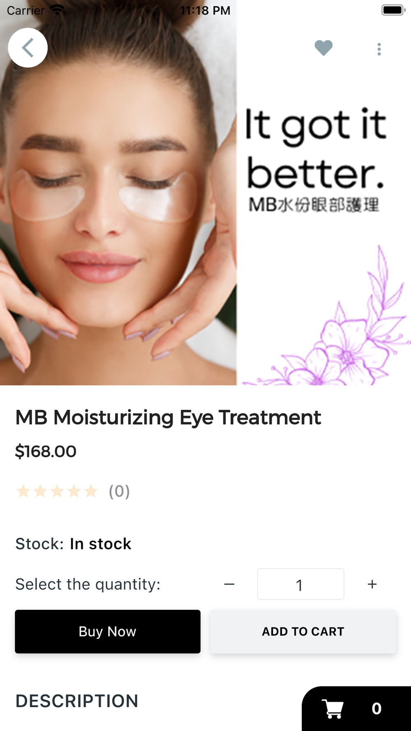The width and height of the screenshot is (411, 731).
Task: Tap the back arrow button
Action: pos(28,48)
